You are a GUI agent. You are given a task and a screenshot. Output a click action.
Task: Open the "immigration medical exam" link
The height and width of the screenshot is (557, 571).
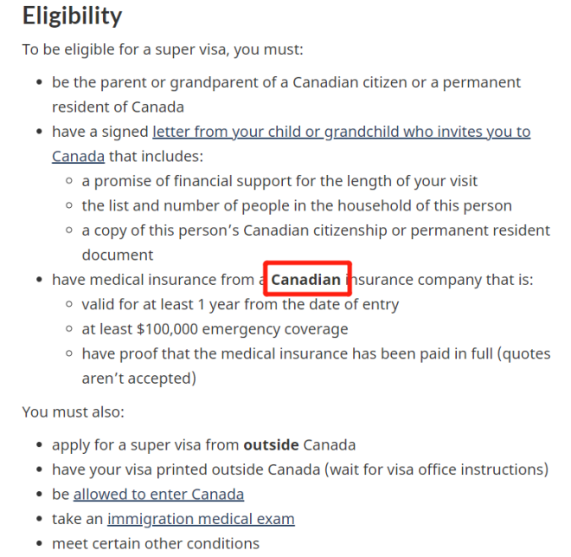click(x=201, y=519)
